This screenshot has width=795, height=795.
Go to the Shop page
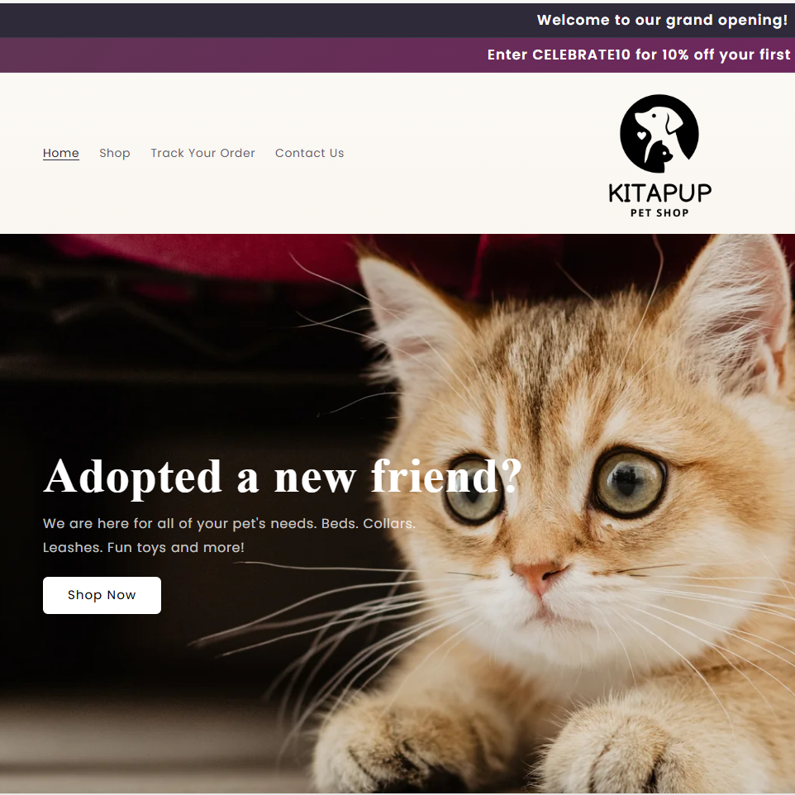115,153
